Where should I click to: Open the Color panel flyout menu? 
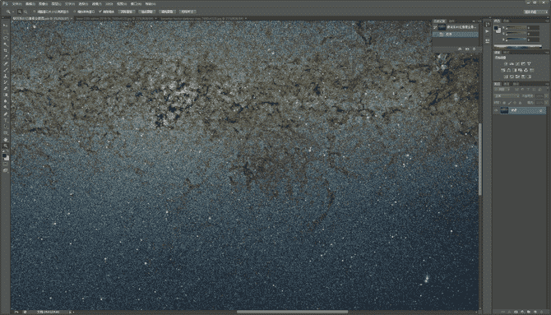click(546, 21)
